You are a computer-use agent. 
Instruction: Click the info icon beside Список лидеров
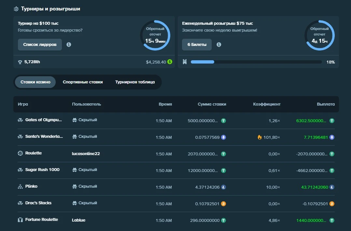tap(69, 45)
